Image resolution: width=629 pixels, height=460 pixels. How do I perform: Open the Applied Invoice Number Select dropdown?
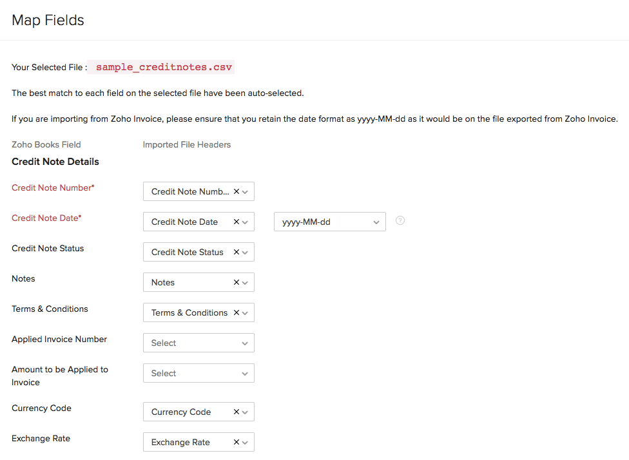(198, 343)
